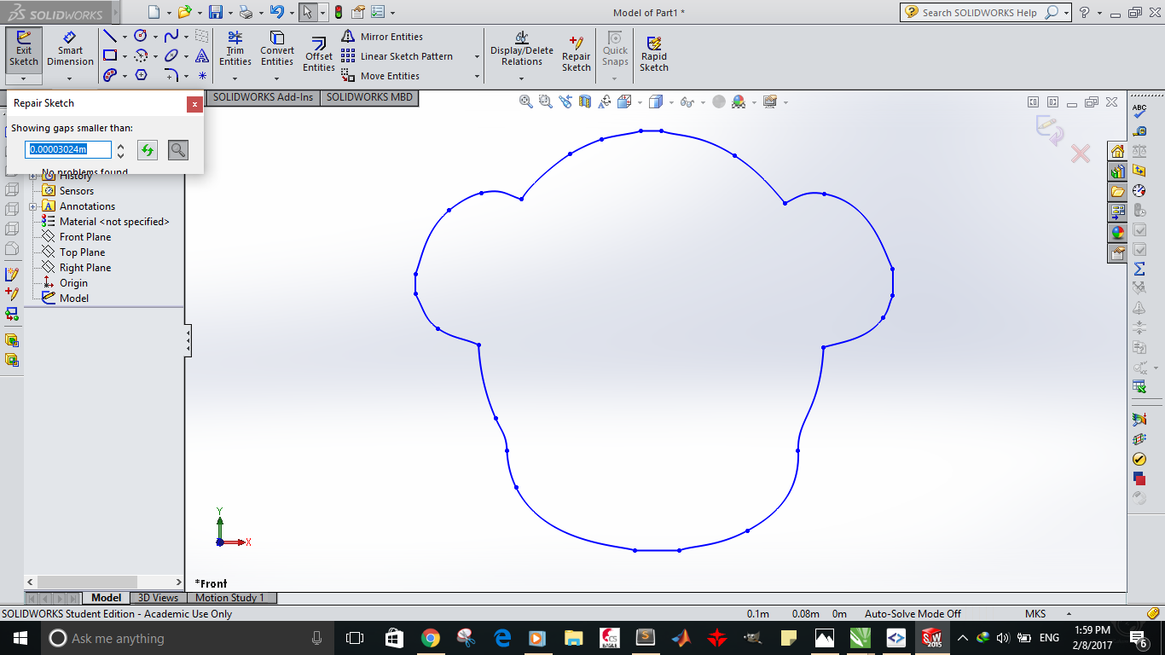Click the Rebuild traffic light icon
This screenshot has width=1165, height=655.
pyautogui.click(x=338, y=12)
